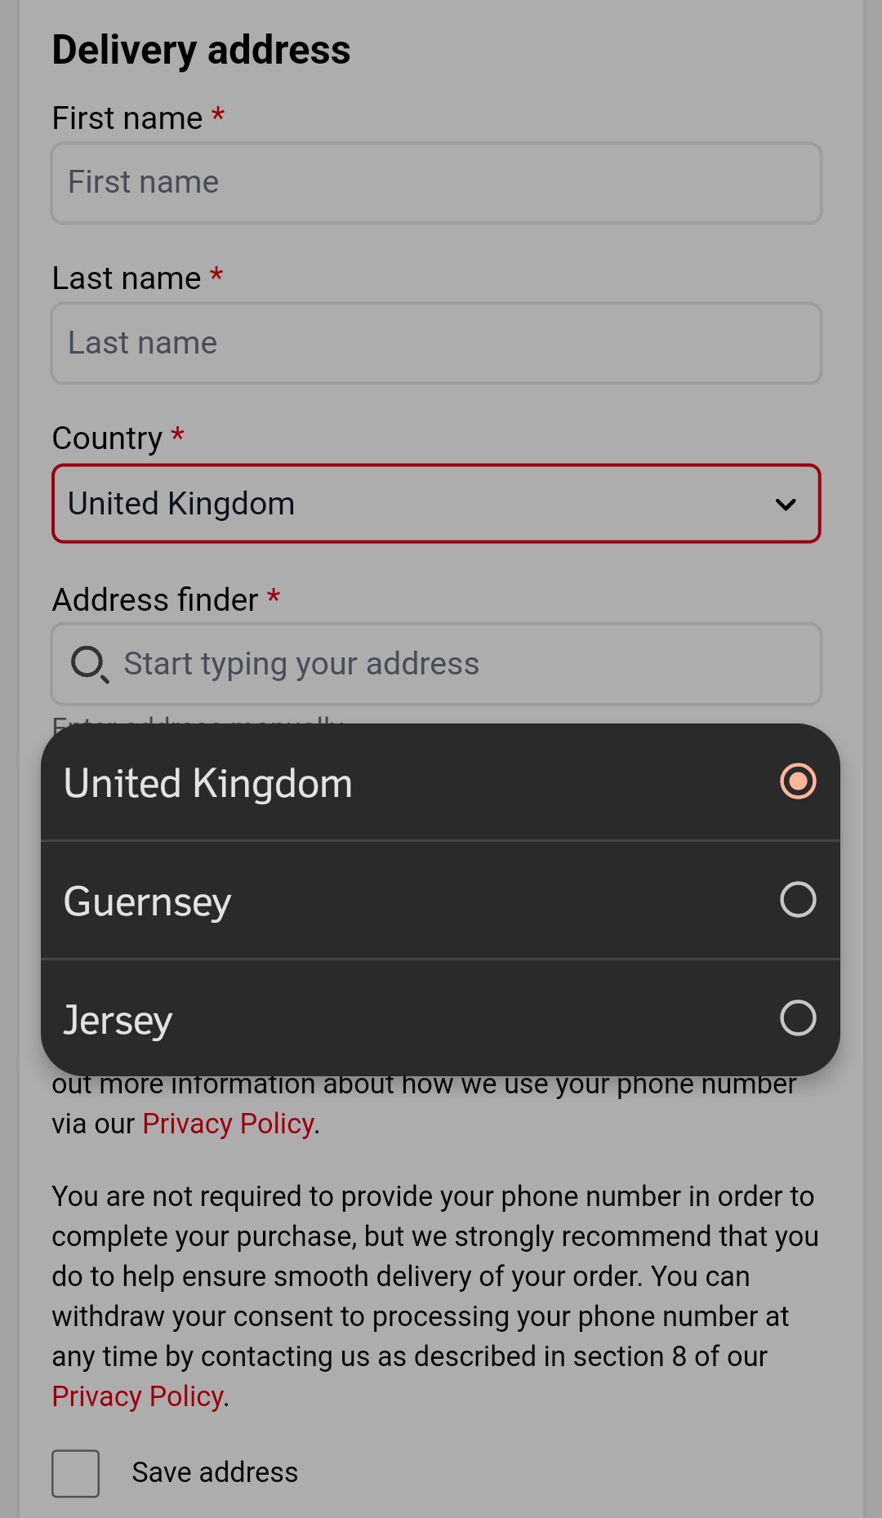The width and height of the screenshot is (882, 1518).
Task: Choose Guernsey from the country list
Action: click(440, 900)
